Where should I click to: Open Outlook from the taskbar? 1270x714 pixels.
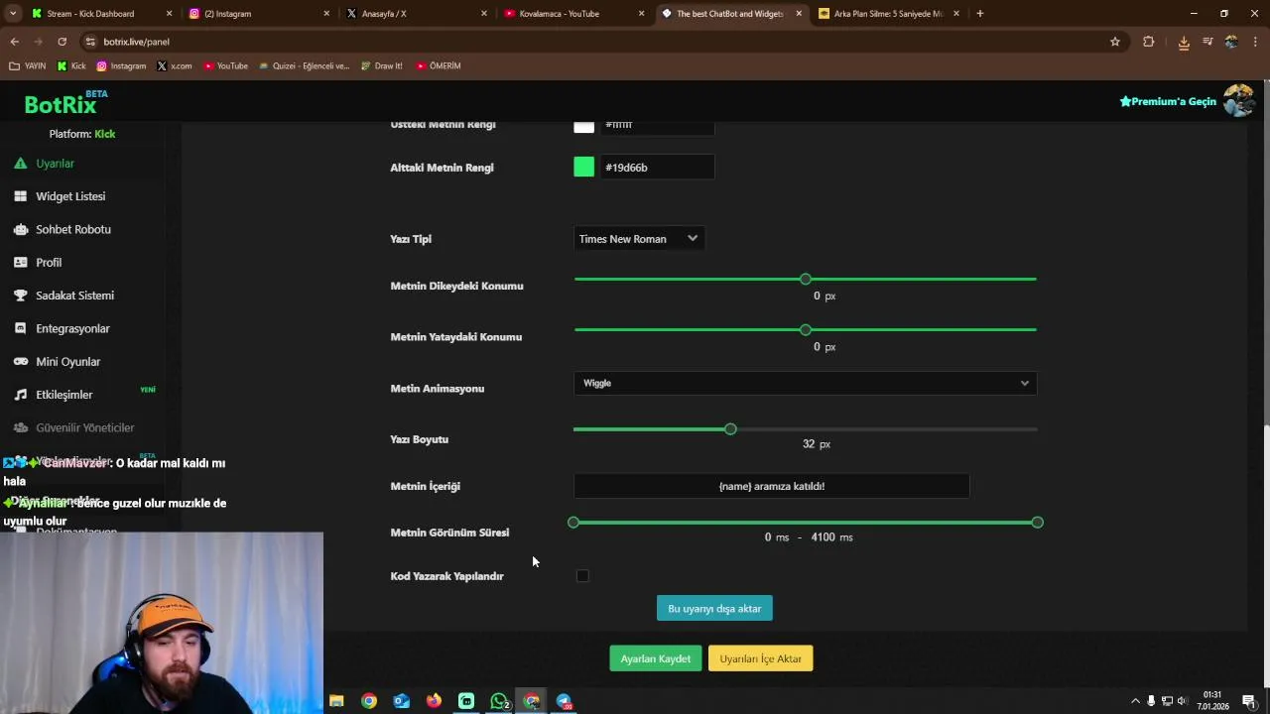coord(401,701)
